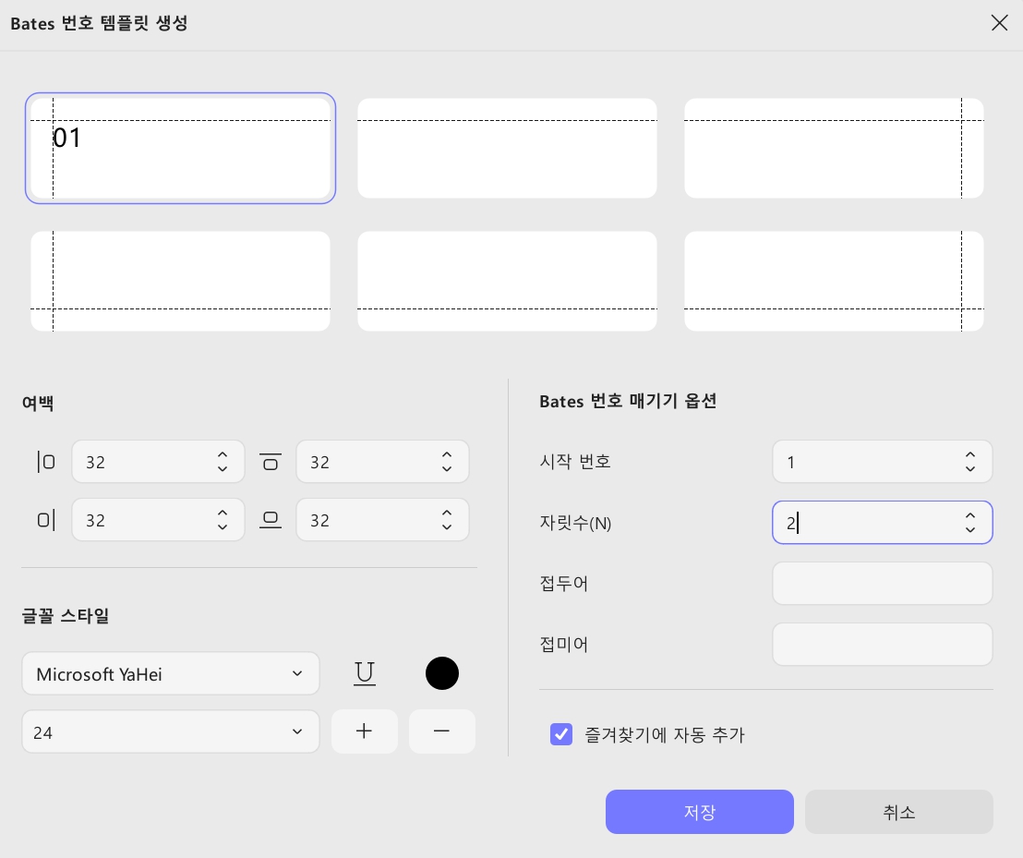The width and height of the screenshot is (1023, 858).
Task: Toggle underline font style
Action: point(364,673)
